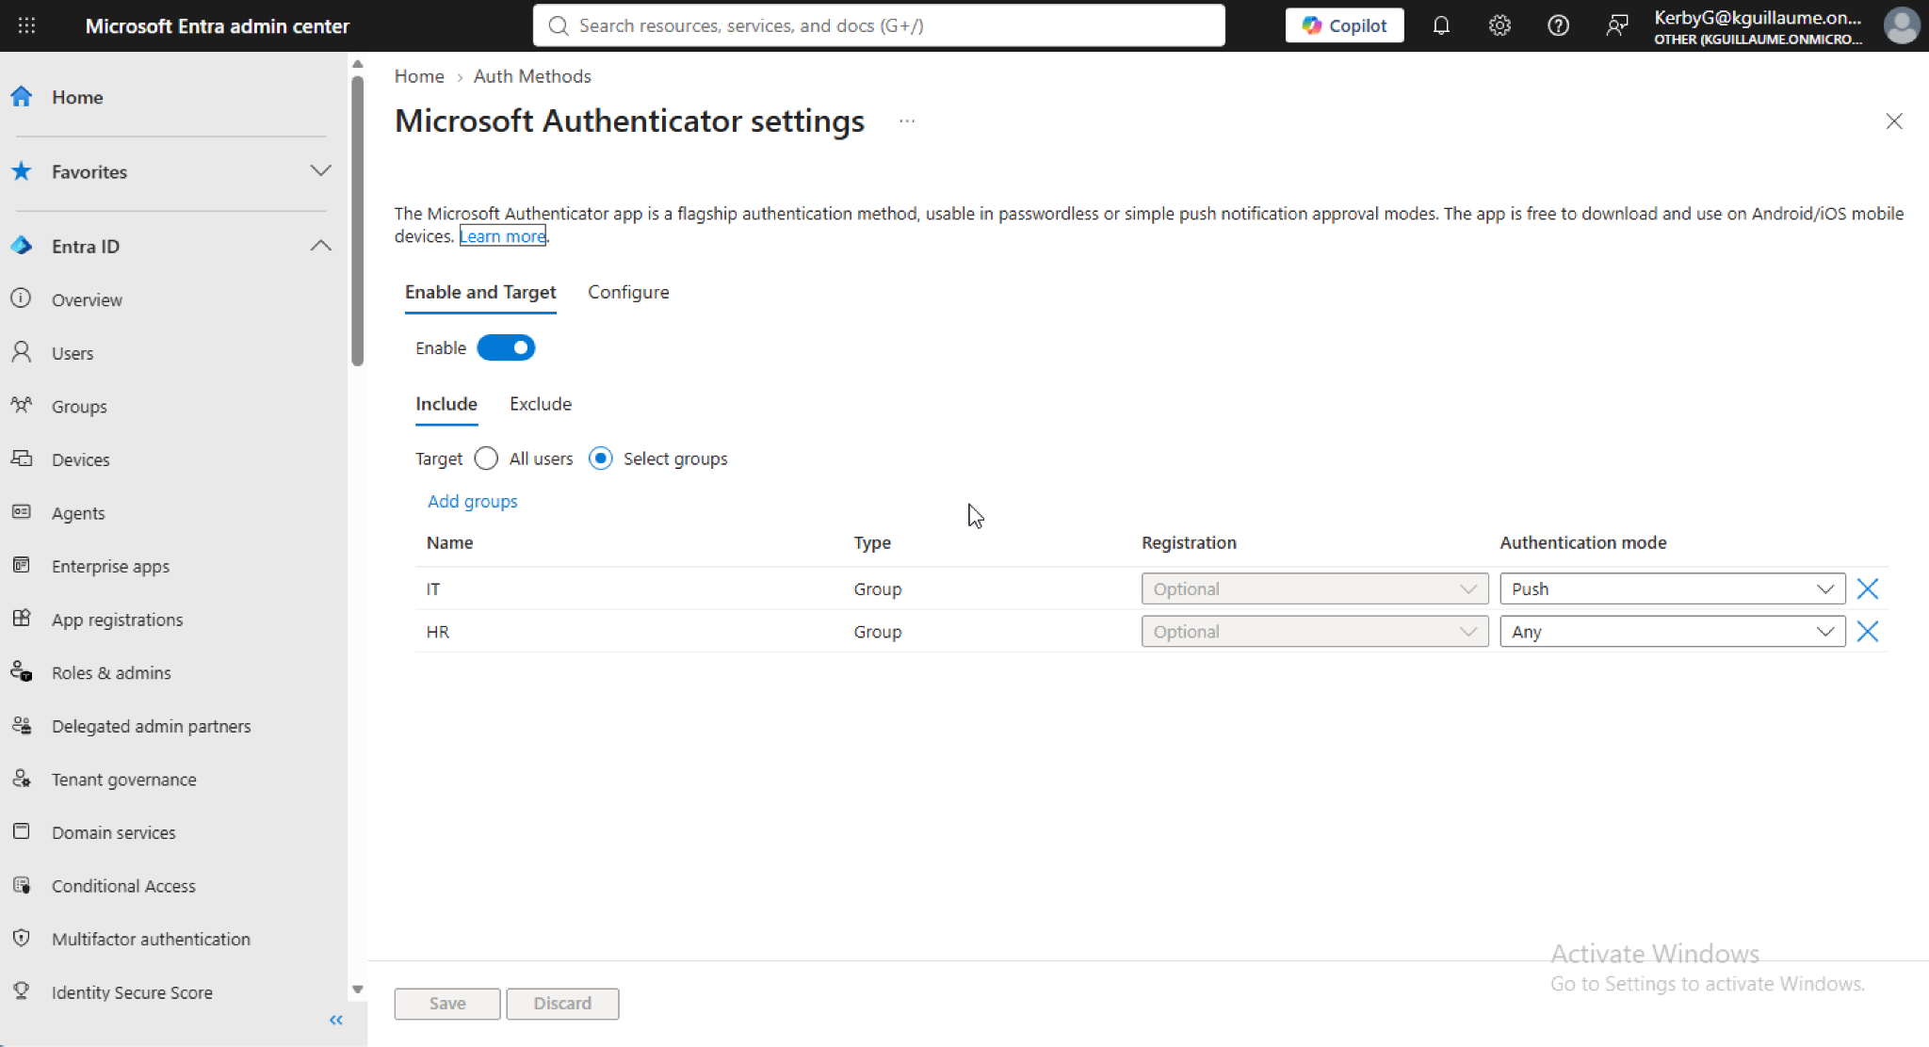Click the Identity Secure Score trophy icon
This screenshot has height=1047, width=1929.
click(22, 991)
